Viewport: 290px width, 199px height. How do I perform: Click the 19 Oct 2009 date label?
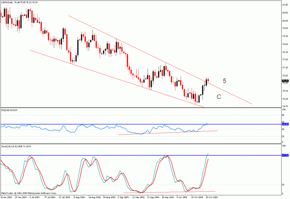click(197, 197)
